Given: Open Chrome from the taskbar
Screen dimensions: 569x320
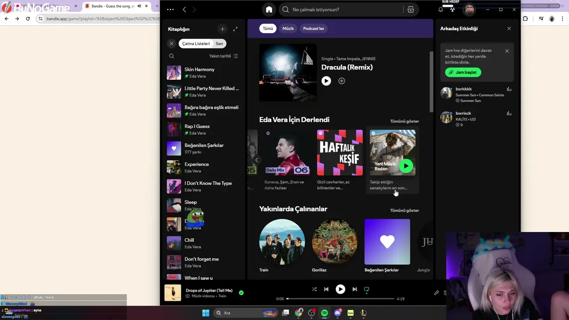Looking at the screenshot, I should 299,313.
